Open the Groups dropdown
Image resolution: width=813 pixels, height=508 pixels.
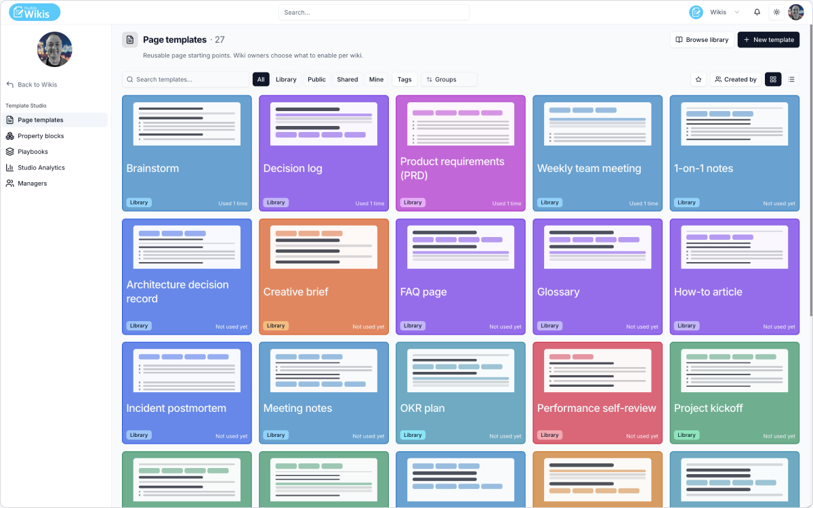[x=449, y=79]
